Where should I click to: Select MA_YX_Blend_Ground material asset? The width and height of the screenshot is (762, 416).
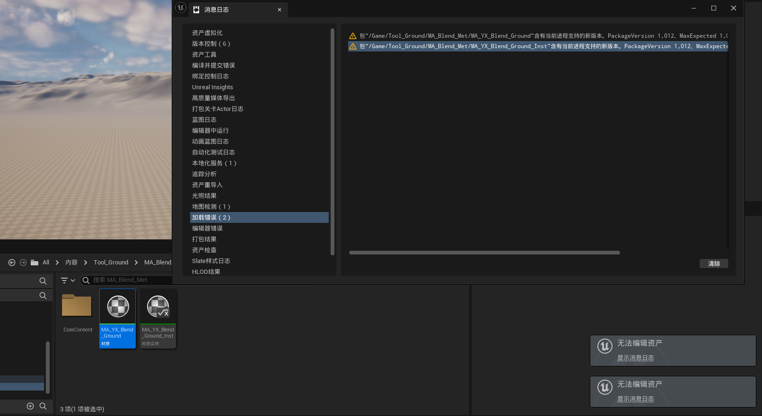[x=117, y=319]
